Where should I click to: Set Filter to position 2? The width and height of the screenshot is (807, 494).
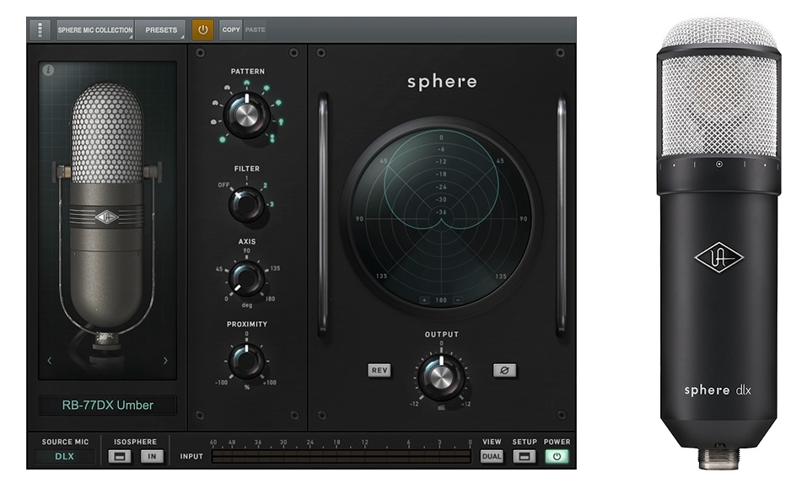pos(266,185)
